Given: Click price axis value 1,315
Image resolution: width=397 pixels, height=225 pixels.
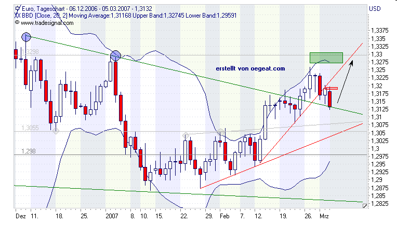Looking at the screenshot, I should [x=378, y=102].
